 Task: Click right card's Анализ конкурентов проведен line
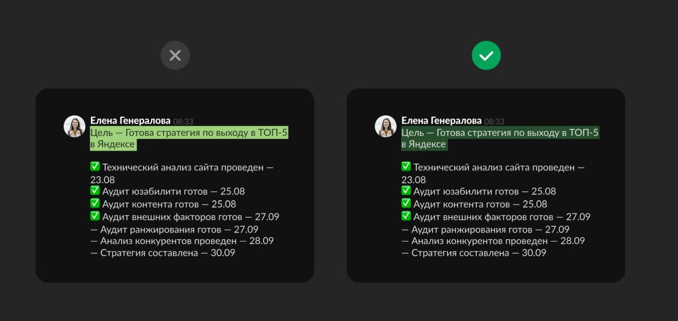[x=493, y=241]
